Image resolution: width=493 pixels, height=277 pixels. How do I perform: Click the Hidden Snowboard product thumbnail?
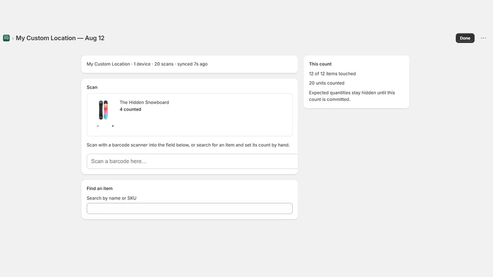(104, 110)
